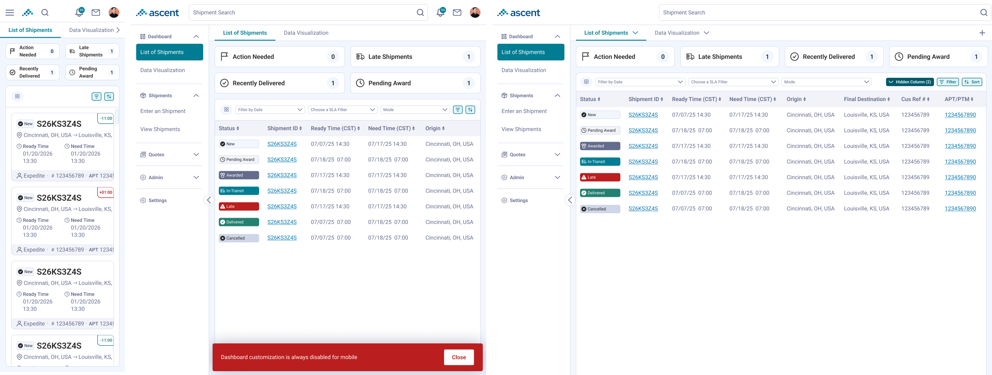Click the search magnifier in tablet view

(420, 13)
